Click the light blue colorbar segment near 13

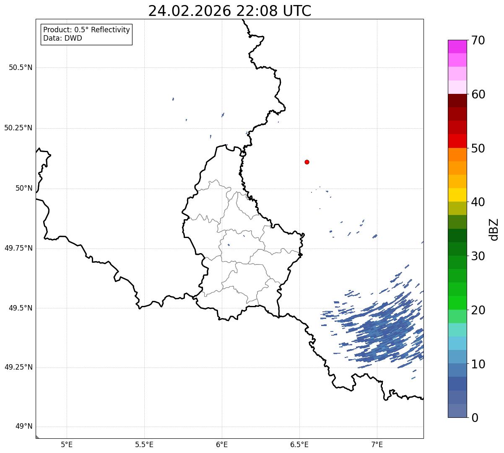(457, 343)
